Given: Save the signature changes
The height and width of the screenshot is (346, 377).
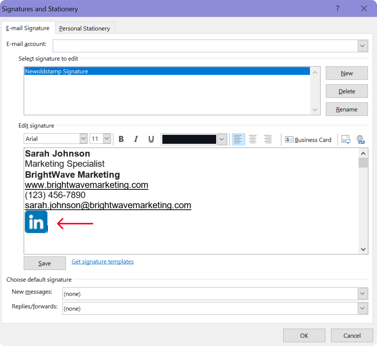Looking at the screenshot, I should click(x=44, y=263).
